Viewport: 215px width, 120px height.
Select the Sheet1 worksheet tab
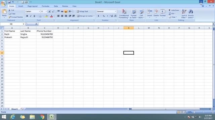pyautogui.click(x=14, y=109)
